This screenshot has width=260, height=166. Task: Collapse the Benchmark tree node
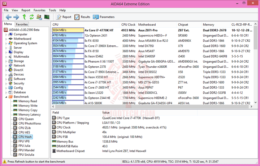coord(6,97)
